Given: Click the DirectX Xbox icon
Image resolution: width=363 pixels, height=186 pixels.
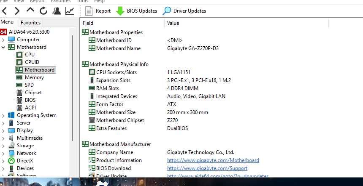Looking at the screenshot, I should (x=11, y=161).
